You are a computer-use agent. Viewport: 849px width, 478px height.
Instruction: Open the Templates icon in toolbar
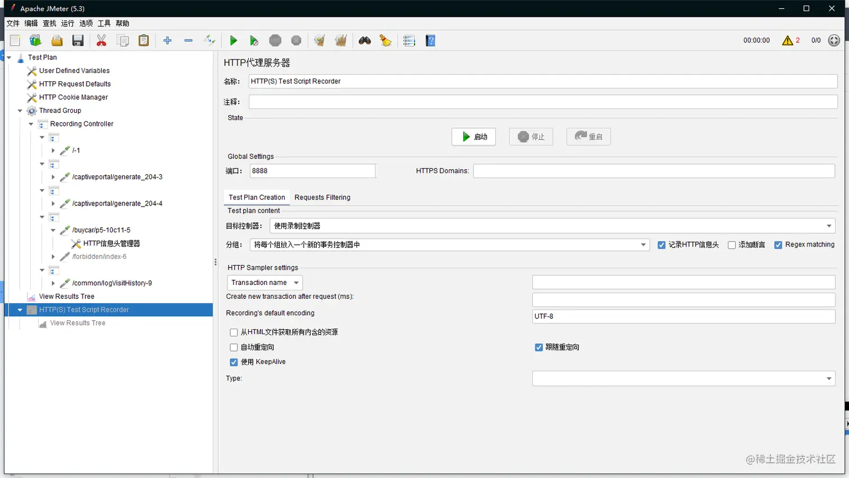point(36,40)
